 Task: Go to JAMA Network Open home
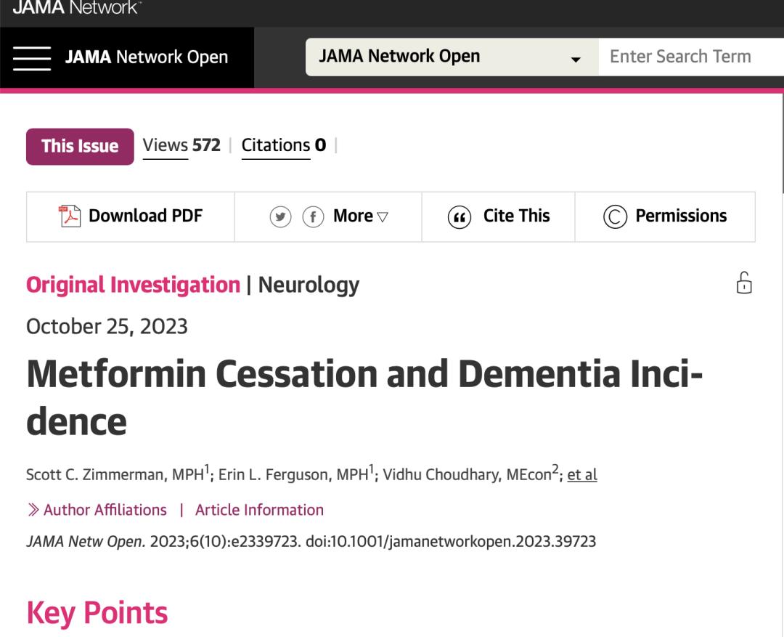point(147,57)
